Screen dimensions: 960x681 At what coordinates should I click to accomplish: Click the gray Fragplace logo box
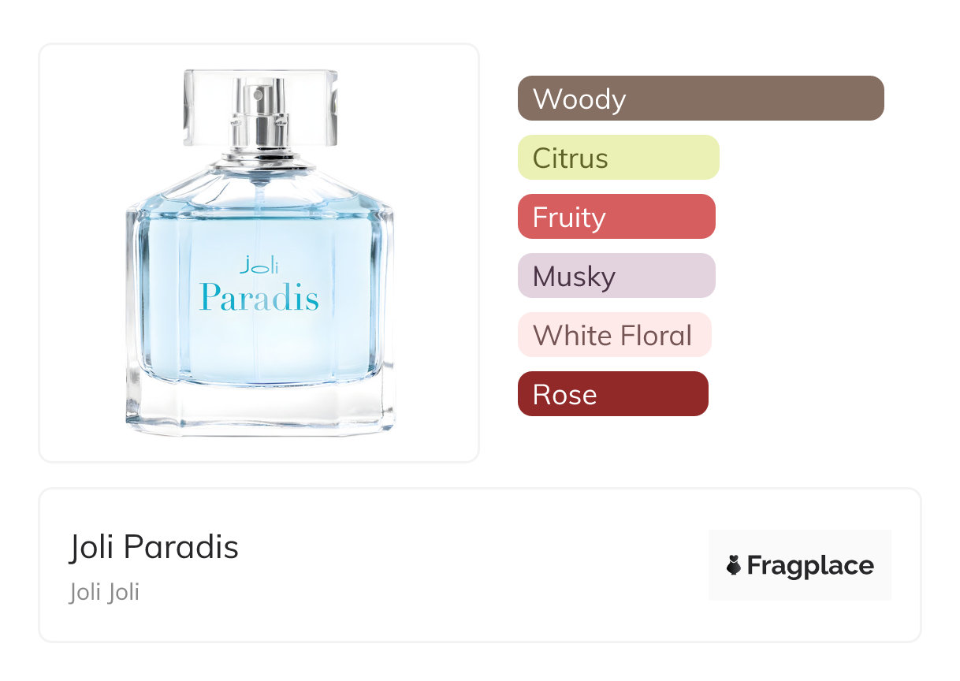(800, 565)
